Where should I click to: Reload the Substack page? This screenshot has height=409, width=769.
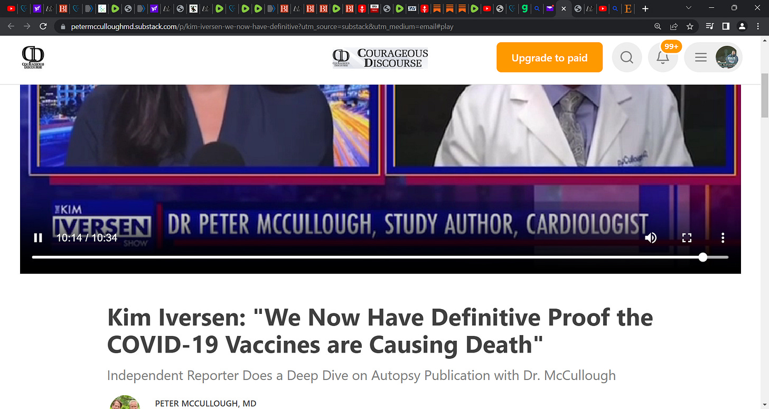tap(43, 26)
